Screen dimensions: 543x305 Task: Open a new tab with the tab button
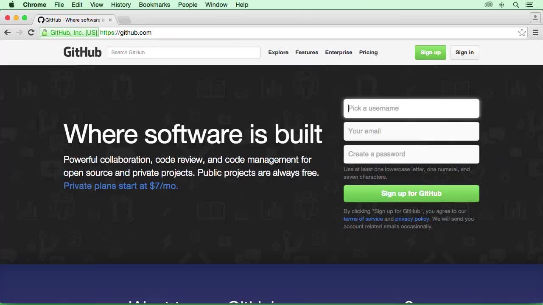pos(124,20)
